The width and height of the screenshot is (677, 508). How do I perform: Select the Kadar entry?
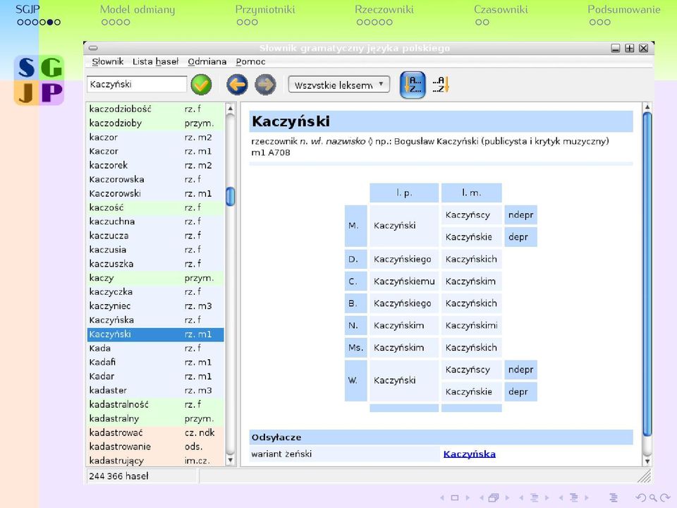155,376
